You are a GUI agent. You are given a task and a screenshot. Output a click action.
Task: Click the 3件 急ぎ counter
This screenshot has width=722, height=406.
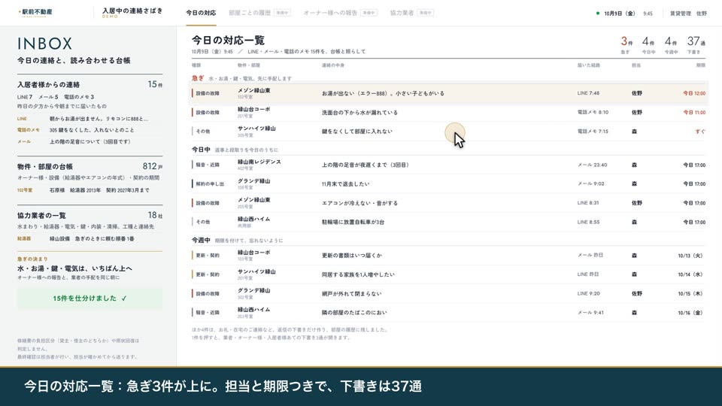pyautogui.click(x=626, y=45)
